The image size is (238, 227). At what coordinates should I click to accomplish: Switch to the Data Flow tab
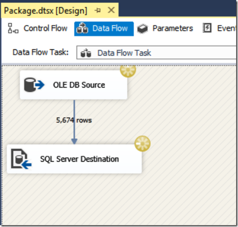(x=104, y=29)
